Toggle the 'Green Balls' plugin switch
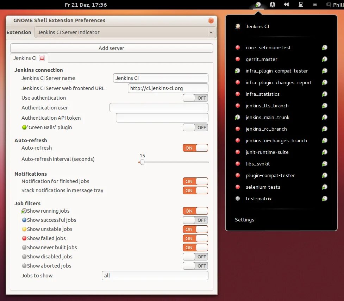Viewport: 344px width, 301px height. [195, 128]
